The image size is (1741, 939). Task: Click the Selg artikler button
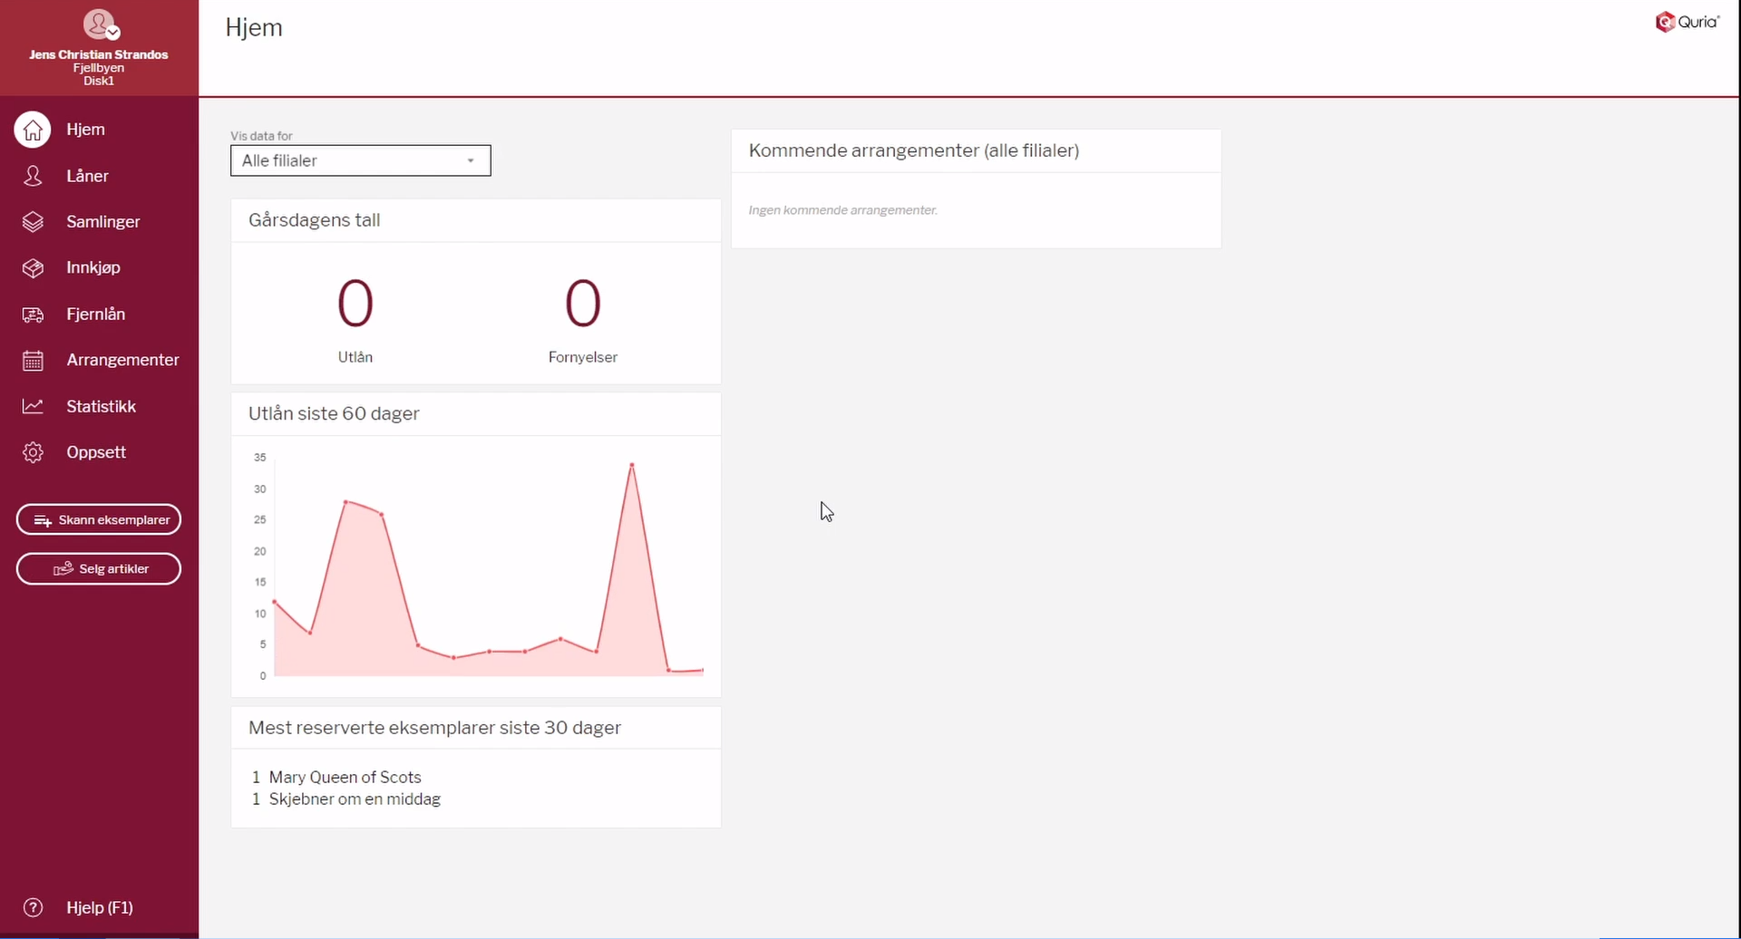[99, 569]
